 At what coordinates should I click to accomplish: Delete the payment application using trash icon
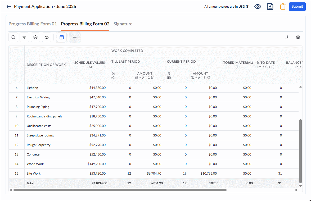point(283,7)
